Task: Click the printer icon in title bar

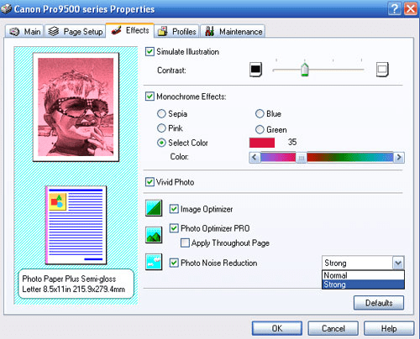Action: click(x=6, y=9)
